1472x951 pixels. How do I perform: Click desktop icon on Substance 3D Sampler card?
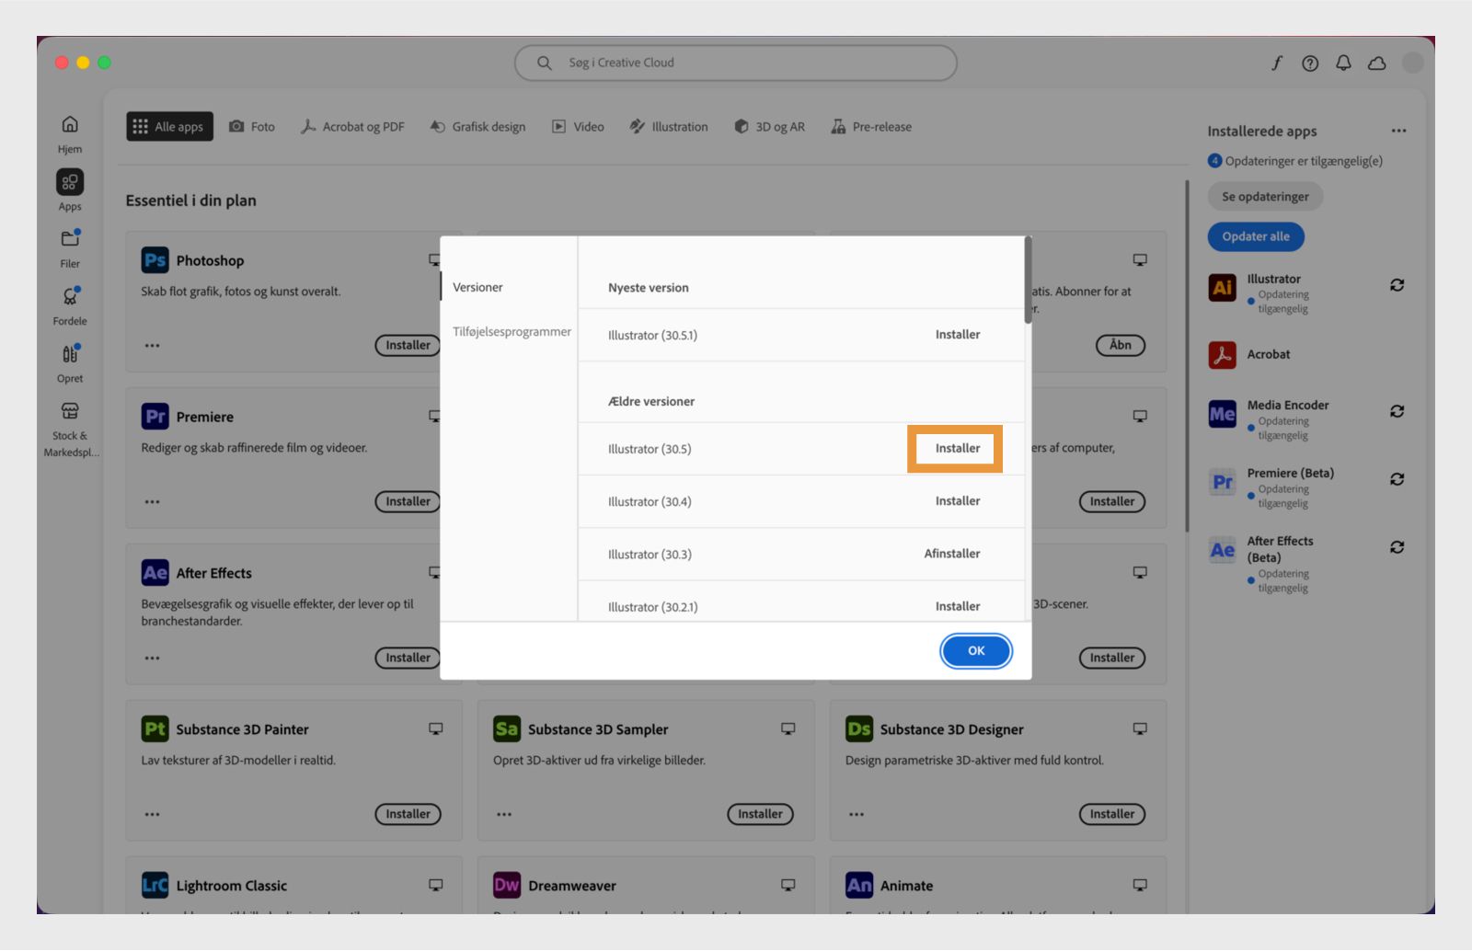coord(788,728)
